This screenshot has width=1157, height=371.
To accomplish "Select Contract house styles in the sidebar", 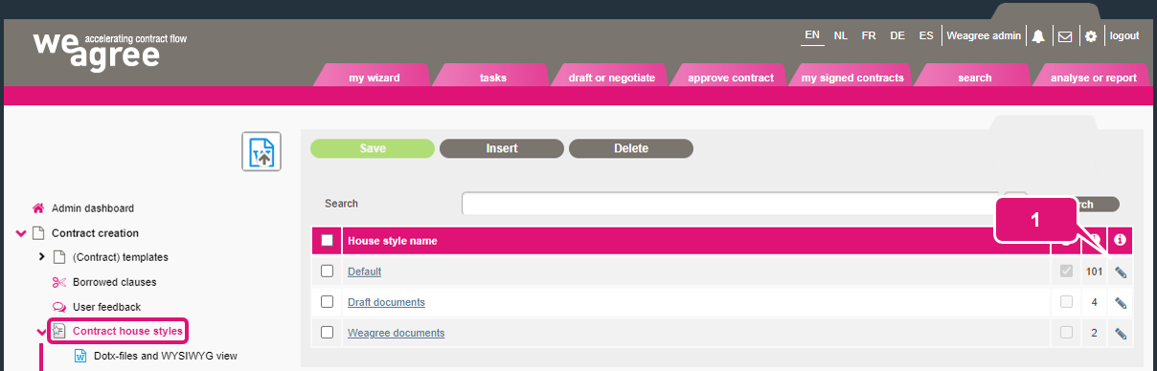I will (127, 332).
